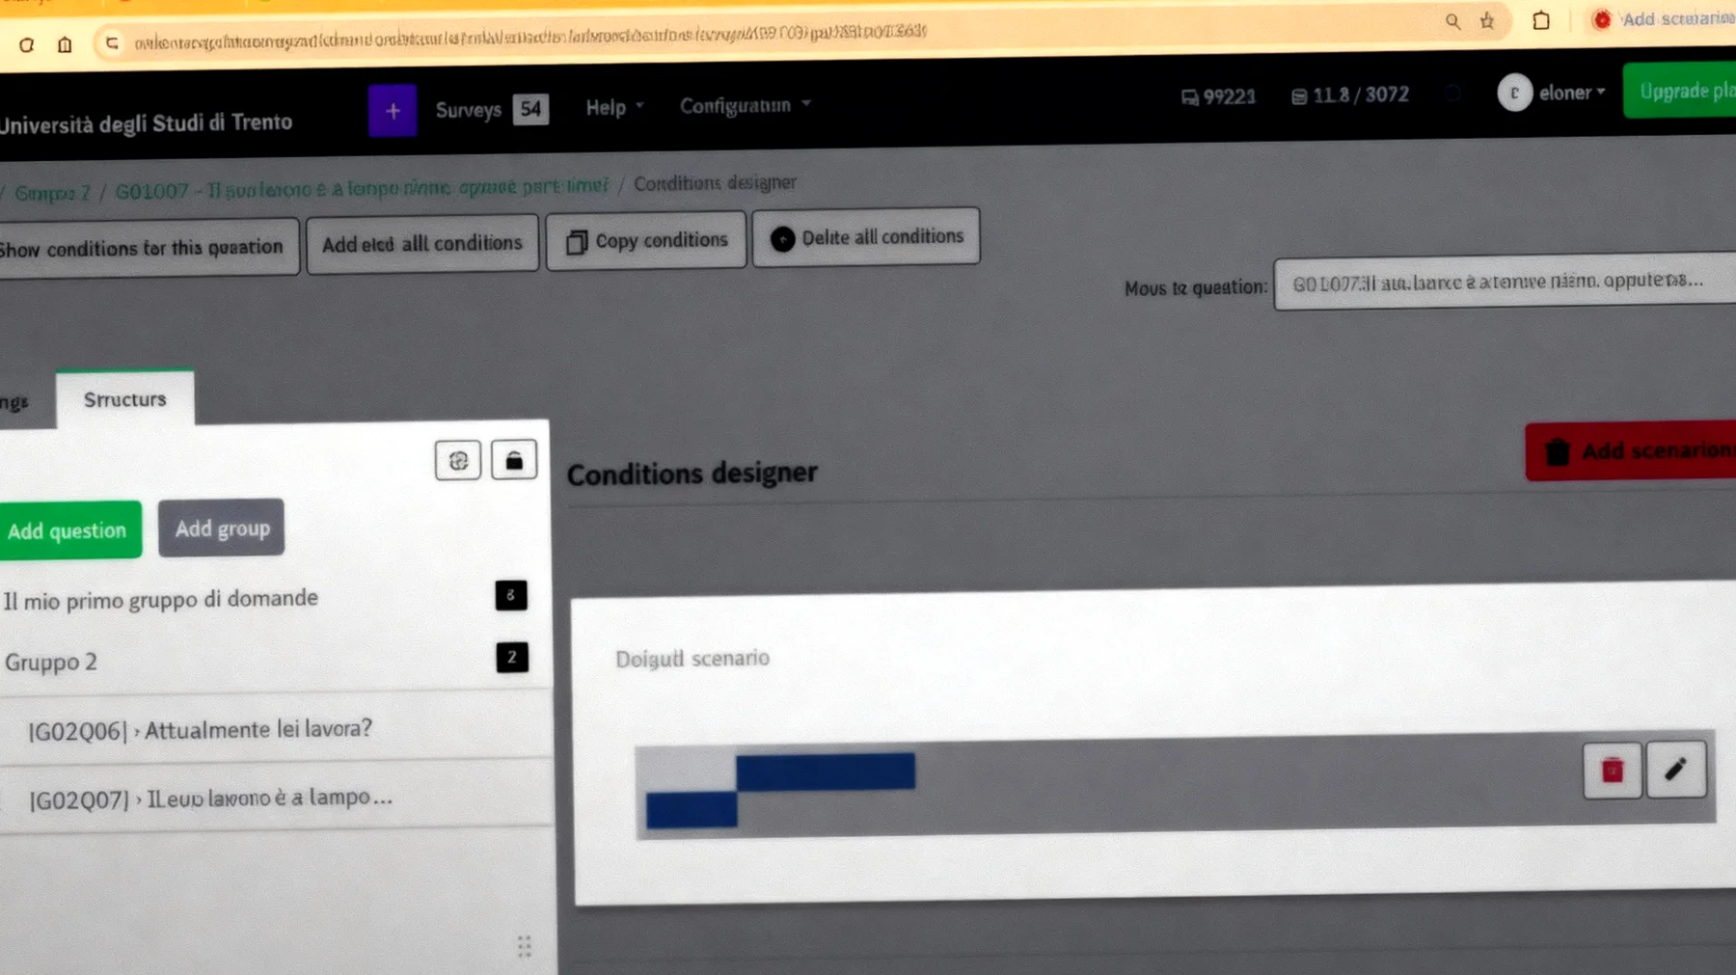The width and height of the screenshot is (1736, 975).
Task: Click the lock icon in the structure panel
Action: pyautogui.click(x=514, y=461)
